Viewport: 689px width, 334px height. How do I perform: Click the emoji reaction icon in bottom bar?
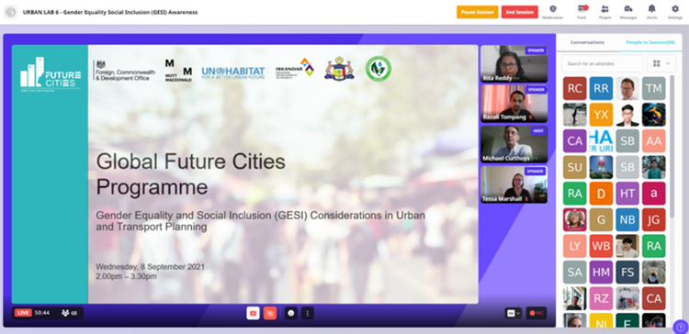pyautogui.click(x=291, y=313)
